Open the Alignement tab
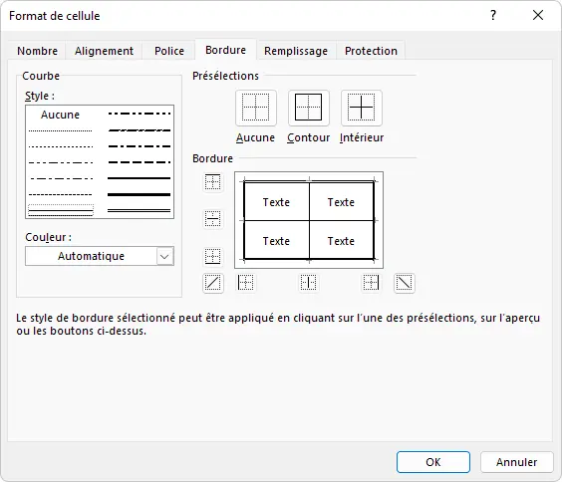562x482 pixels. click(104, 51)
